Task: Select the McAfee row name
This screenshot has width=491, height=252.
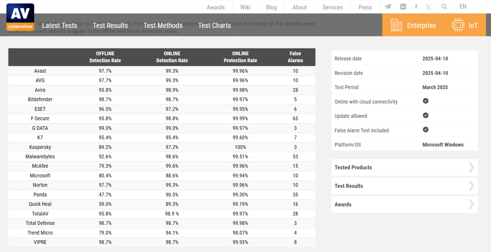Action: tap(40, 166)
